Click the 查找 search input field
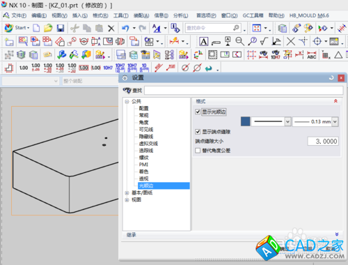 (x=244, y=91)
